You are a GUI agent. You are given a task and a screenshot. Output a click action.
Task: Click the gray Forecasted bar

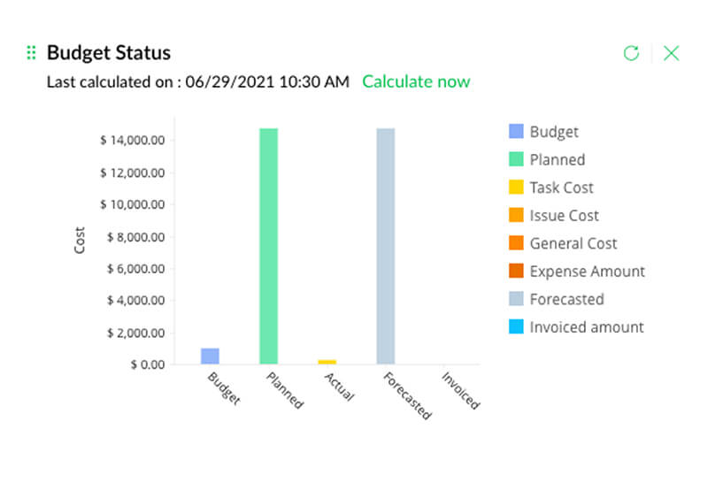(x=386, y=246)
